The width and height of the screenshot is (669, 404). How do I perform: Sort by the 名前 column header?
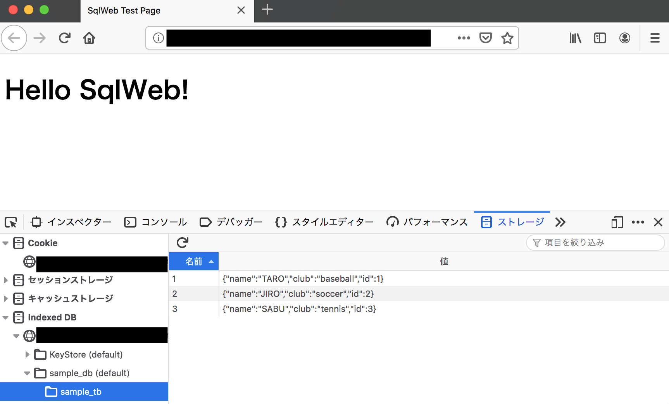pyautogui.click(x=194, y=262)
